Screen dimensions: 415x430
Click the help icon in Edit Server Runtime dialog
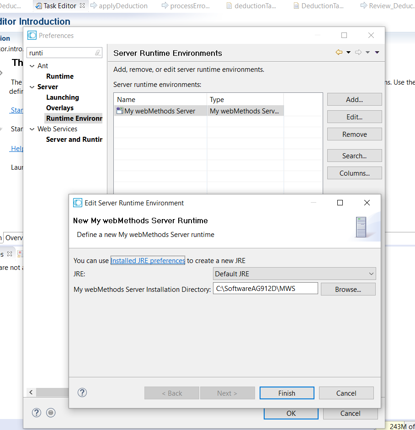[82, 392]
